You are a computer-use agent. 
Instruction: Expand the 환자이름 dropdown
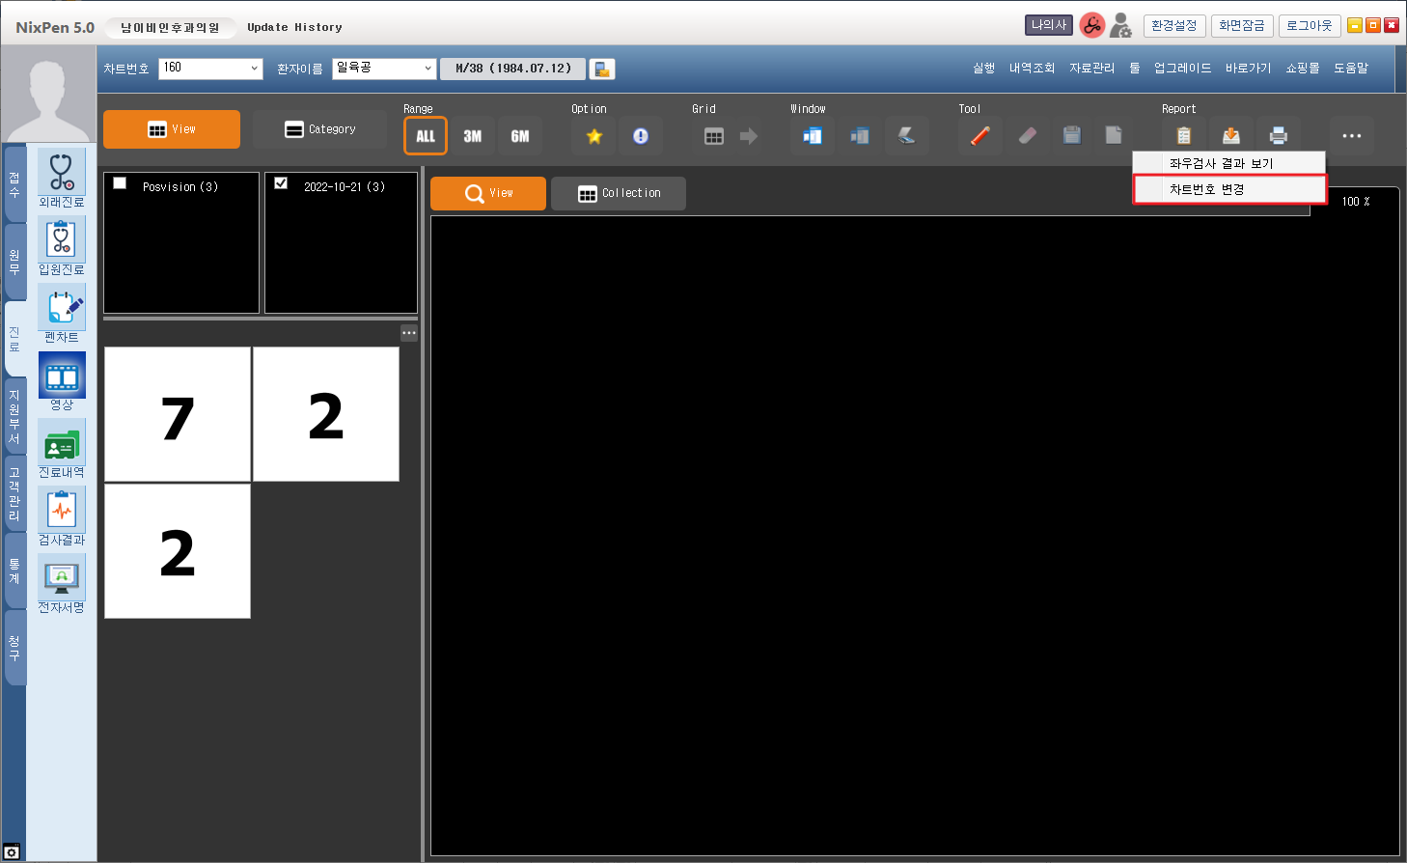point(428,69)
